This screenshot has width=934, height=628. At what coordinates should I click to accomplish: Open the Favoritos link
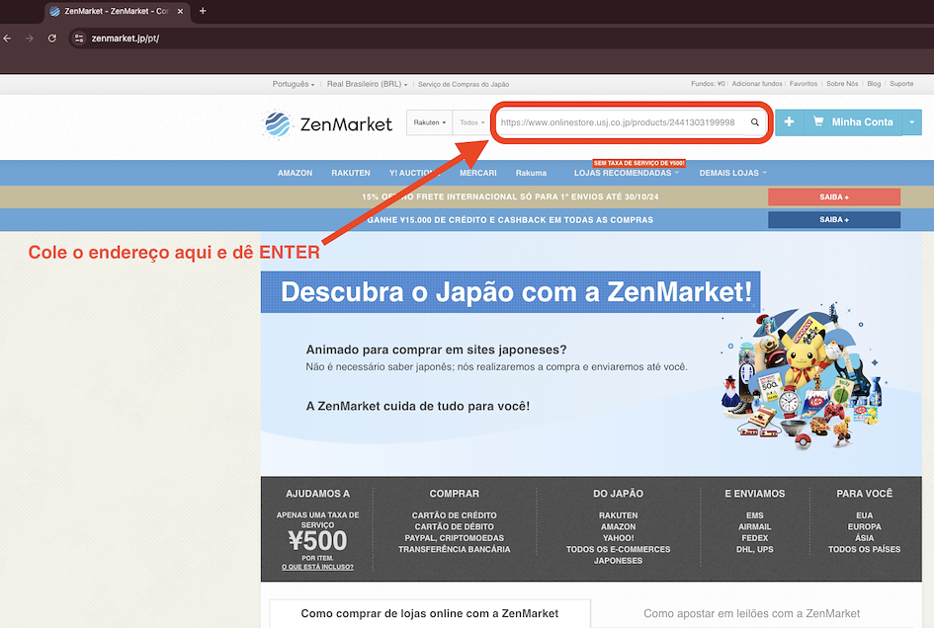[803, 84]
